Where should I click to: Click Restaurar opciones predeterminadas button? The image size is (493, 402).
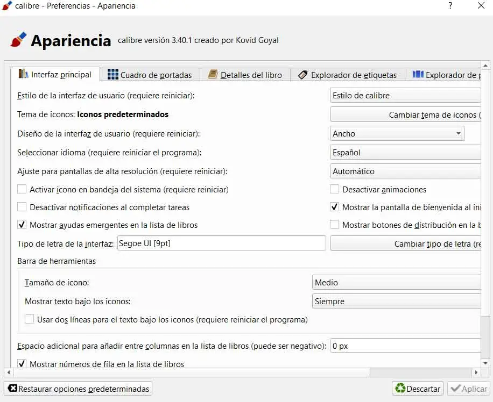[x=78, y=389]
